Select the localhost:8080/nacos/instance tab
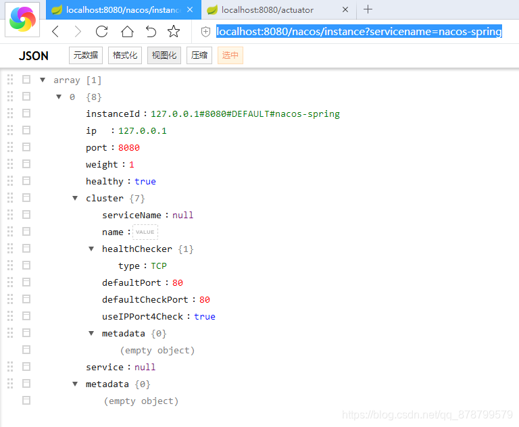Image resolution: width=519 pixels, height=427 pixels. pyautogui.click(x=123, y=9)
